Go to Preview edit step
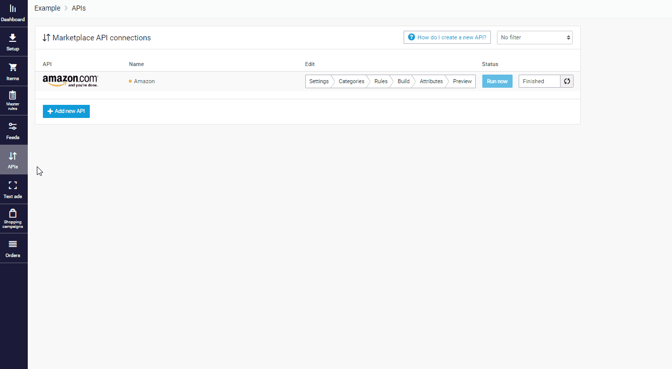 (x=462, y=81)
